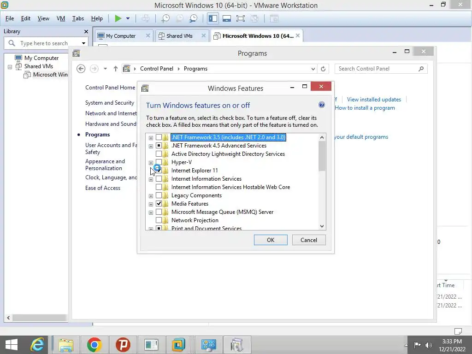The height and width of the screenshot is (354, 472).
Task: Click the Action Center flag icon
Action: [x=417, y=345]
